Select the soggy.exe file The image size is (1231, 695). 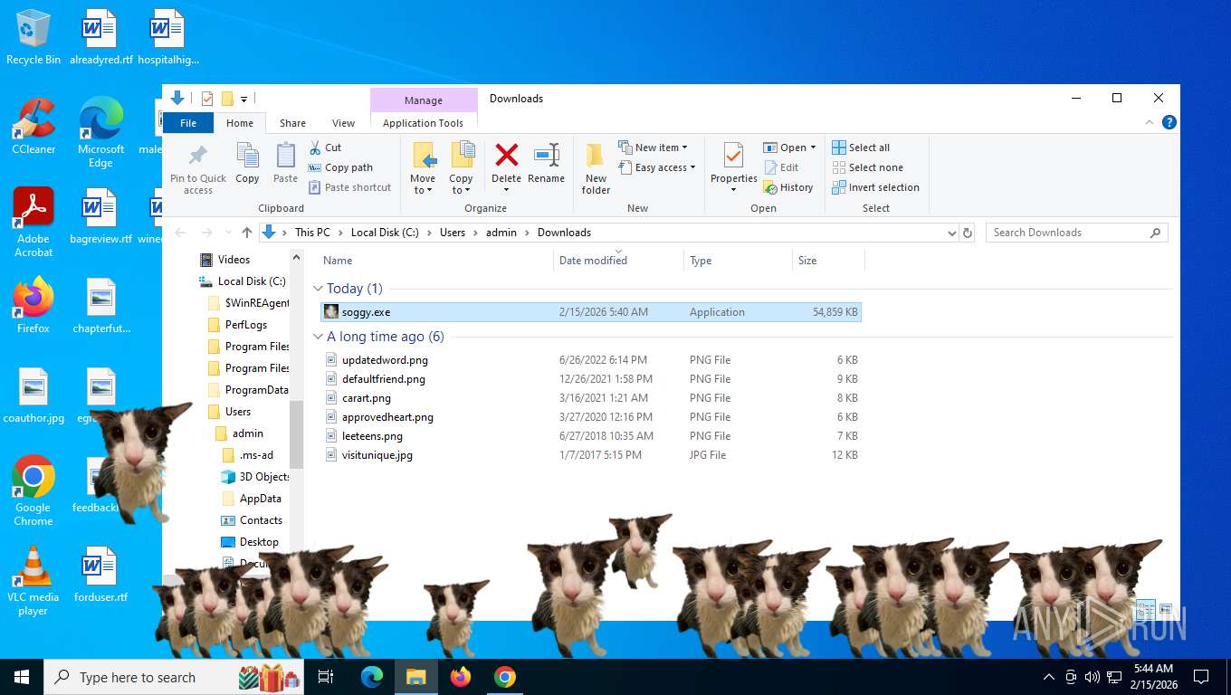(x=591, y=312)
